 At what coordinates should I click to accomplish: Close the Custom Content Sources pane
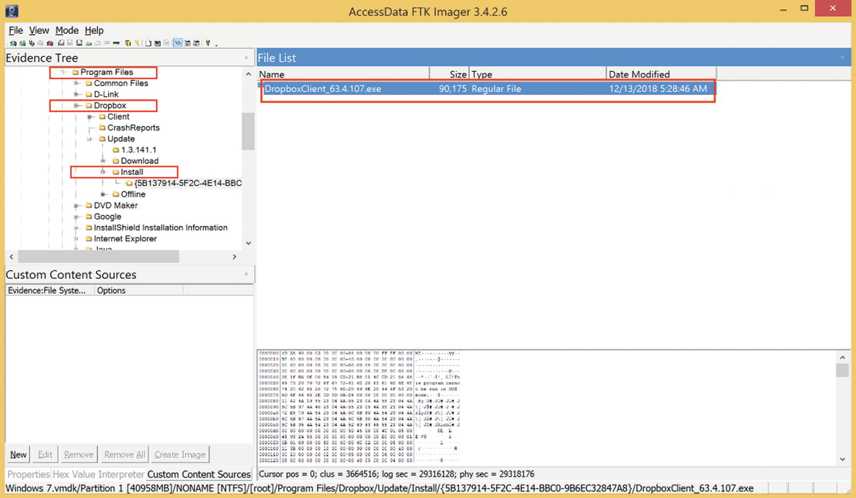pos(246,274)
